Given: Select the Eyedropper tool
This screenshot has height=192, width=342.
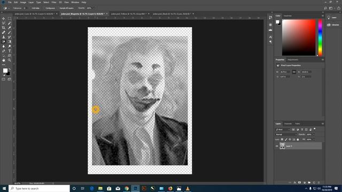Looking at the screenshot, I should click(10, 28).
